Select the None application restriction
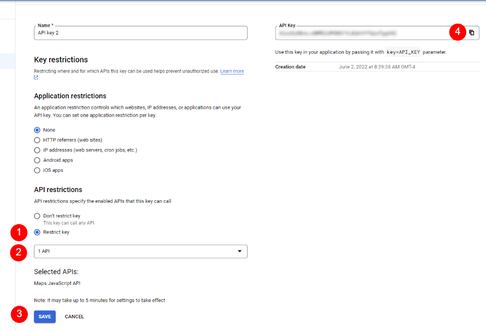Viewport: 486px width, 331px height. [x=37, y=130]
